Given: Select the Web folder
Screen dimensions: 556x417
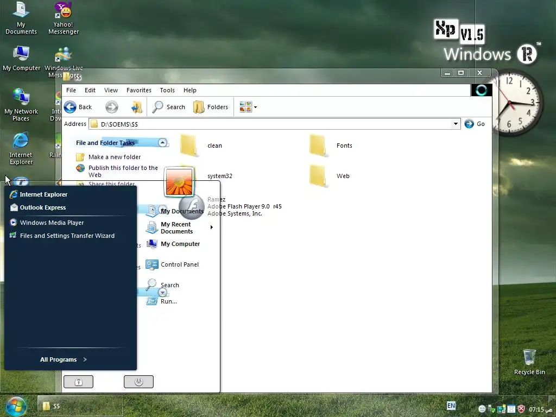Looking at the screenshot, I should (x=330, y=176).
